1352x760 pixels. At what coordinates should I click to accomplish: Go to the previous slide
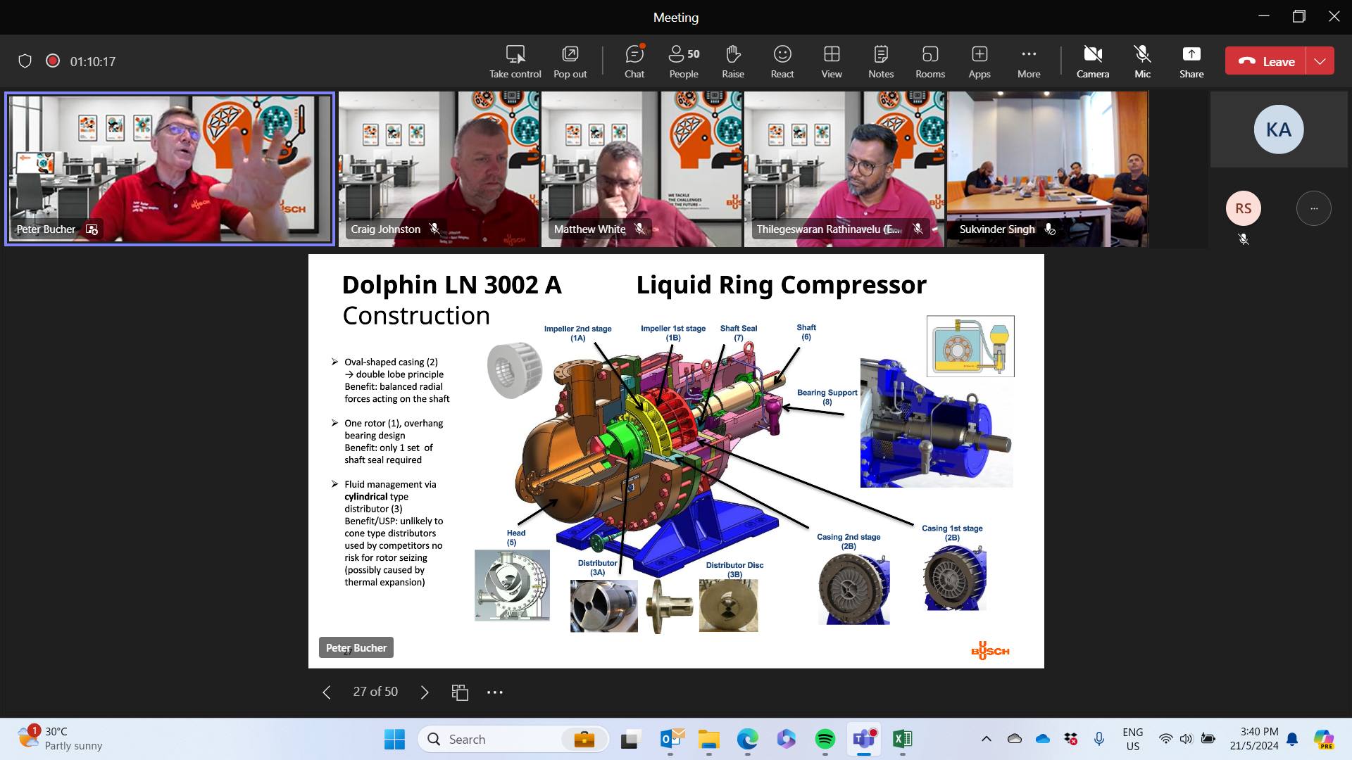326,692
